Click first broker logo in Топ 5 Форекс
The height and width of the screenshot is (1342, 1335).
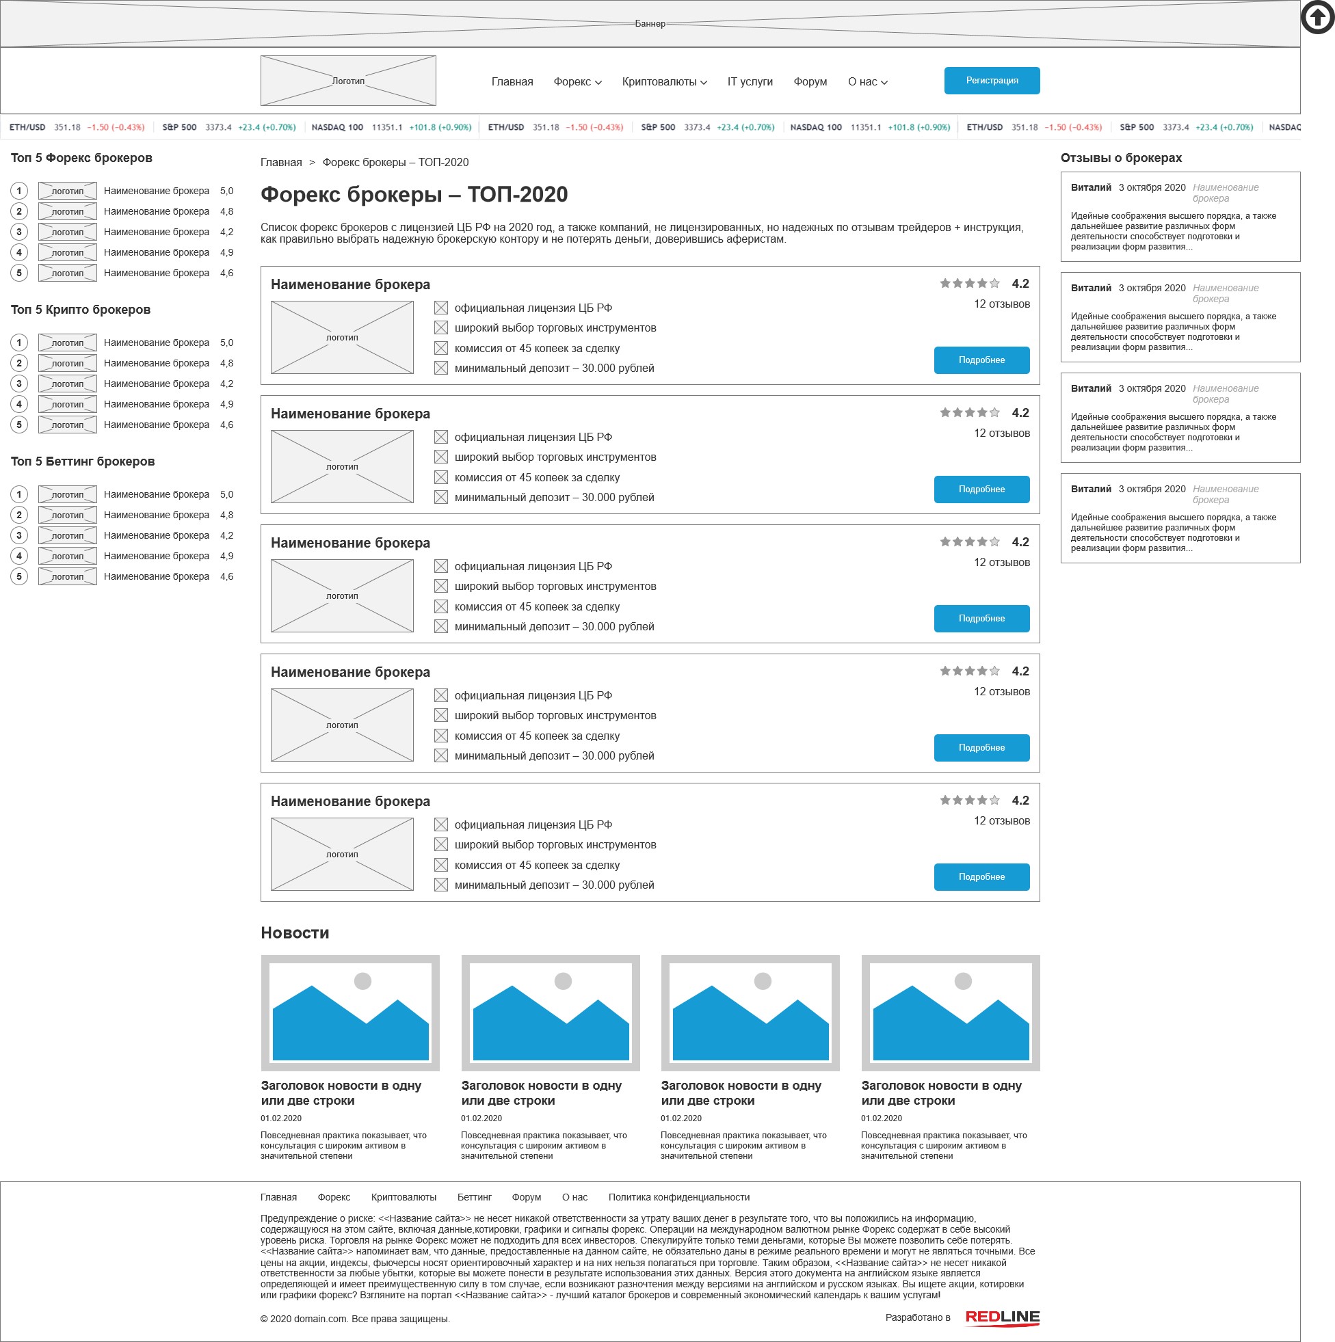click(68, 190)
